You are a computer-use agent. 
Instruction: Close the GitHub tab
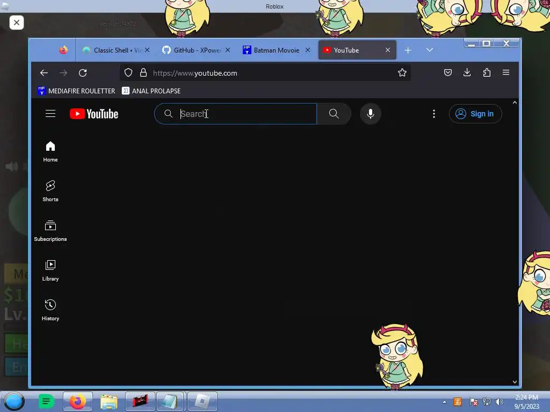click(228, 50)
